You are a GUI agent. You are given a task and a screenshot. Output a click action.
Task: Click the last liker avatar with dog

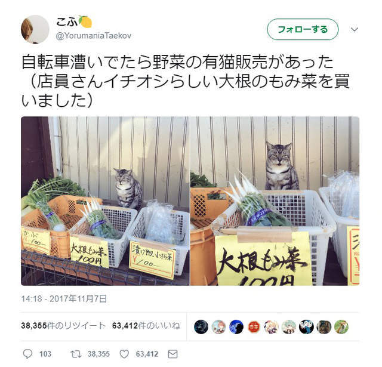pyautogui.click(x=341, y=326)
